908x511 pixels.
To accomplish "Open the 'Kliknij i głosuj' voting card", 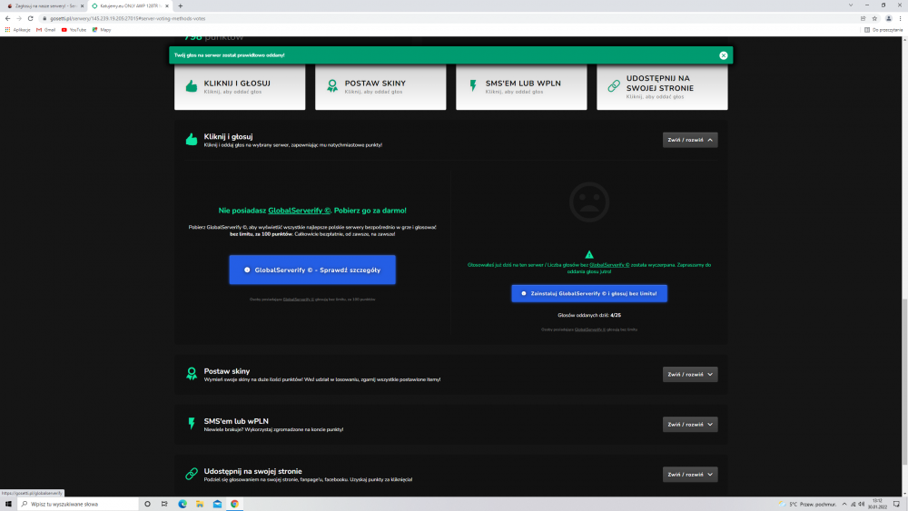I will [x=240, y=87].
